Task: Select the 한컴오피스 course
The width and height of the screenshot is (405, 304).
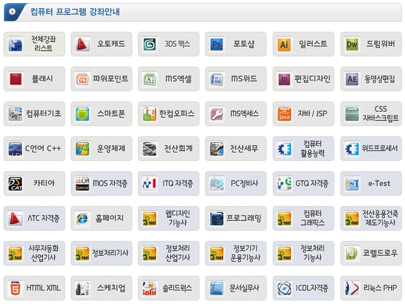Action: click(169, 114)
